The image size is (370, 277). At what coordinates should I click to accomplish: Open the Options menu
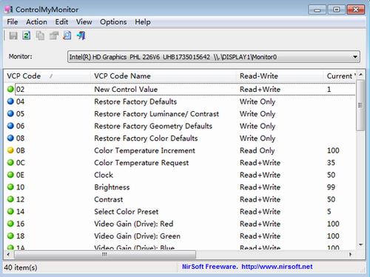(113, 22)
